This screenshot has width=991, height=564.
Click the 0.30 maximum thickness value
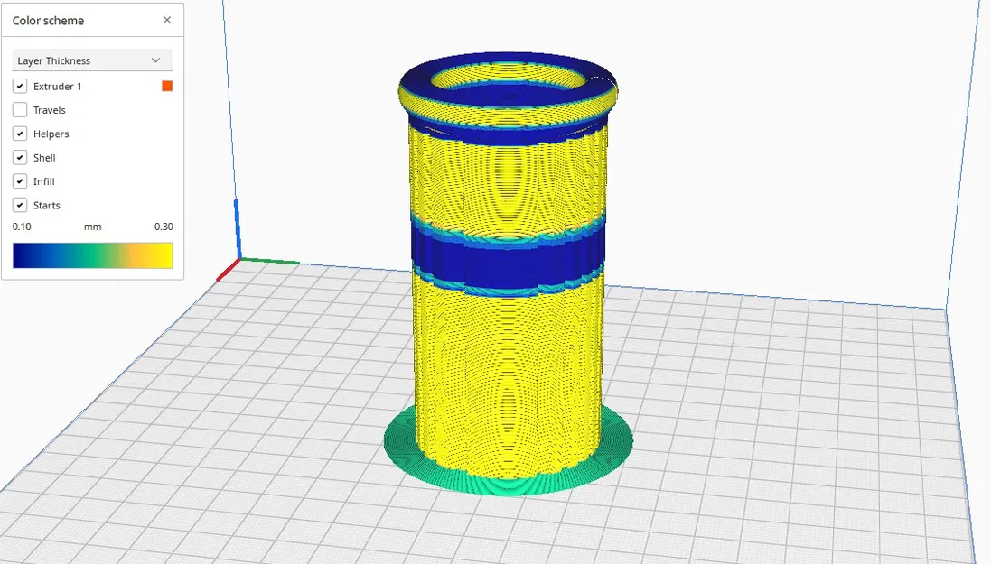click(x=164, y=227)
